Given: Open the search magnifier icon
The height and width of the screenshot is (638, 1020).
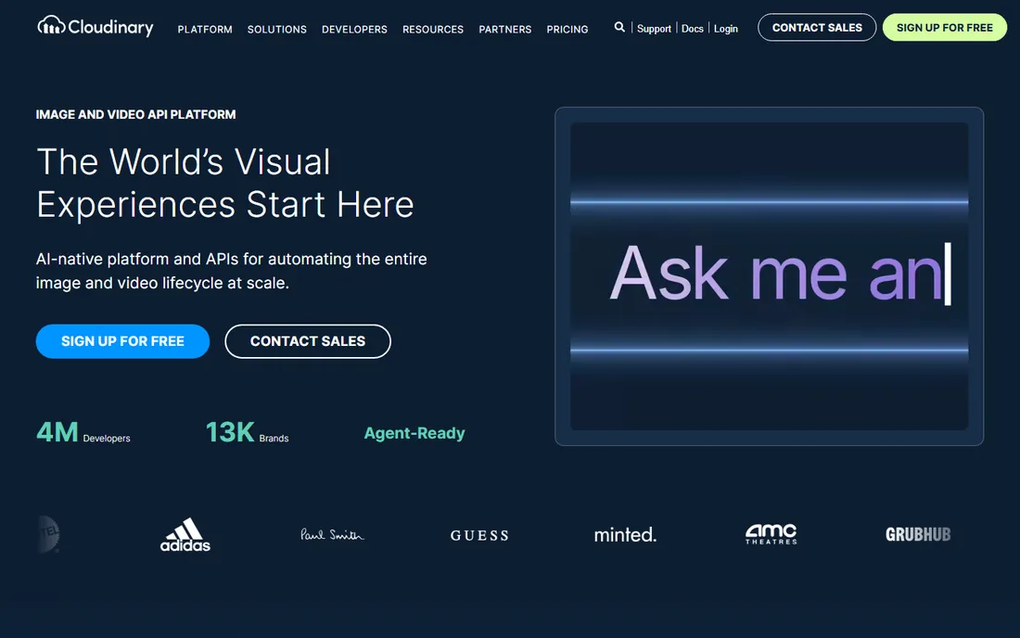Looking at the screenshot, I should 619,27.
